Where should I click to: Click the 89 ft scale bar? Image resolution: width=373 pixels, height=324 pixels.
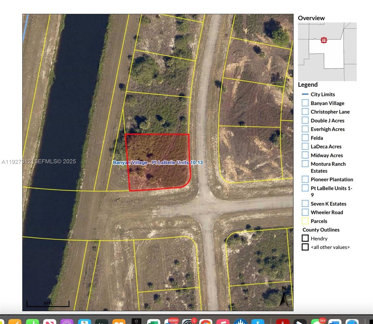47,303
